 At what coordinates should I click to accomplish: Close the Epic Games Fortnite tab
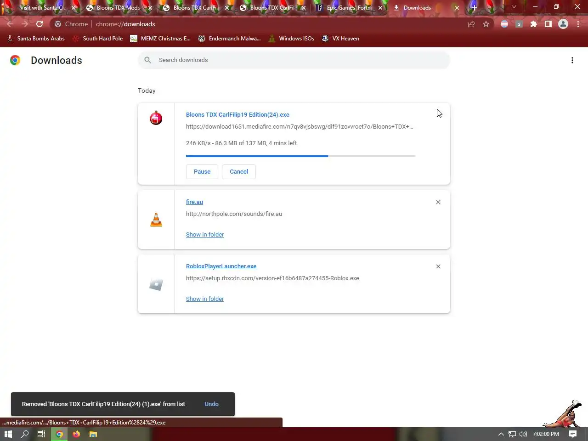click(x=380, y=8)
